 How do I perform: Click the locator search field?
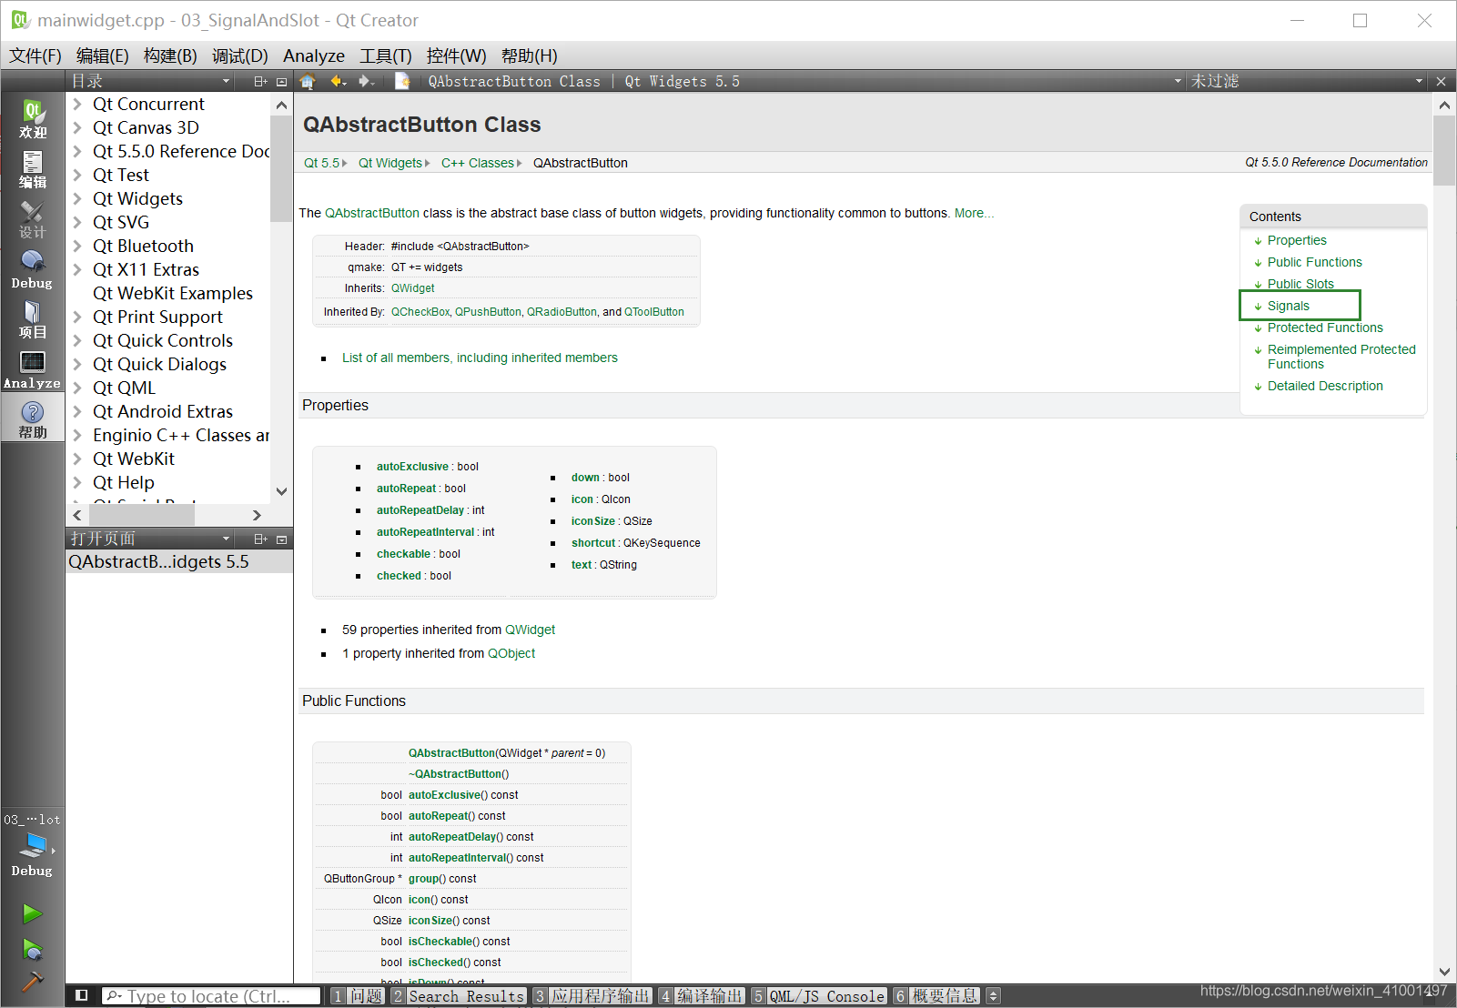click(x=211, y=996)
